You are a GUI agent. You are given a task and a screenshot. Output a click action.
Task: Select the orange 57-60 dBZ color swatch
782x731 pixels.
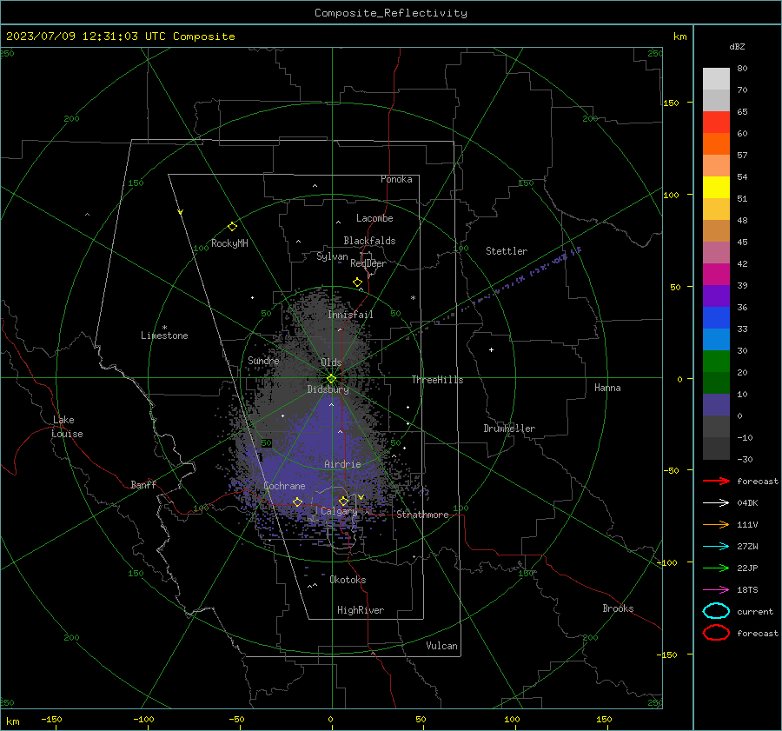tap(716, 144)
